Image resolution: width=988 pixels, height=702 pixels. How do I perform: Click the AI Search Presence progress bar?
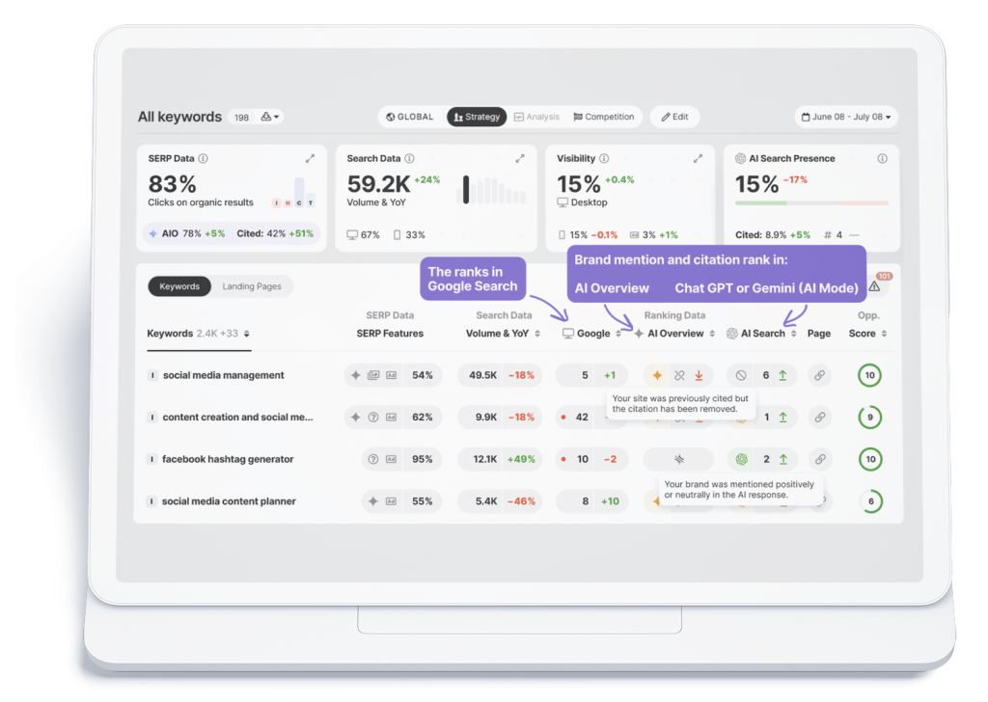pyautogui.click(x=810, y=203)
